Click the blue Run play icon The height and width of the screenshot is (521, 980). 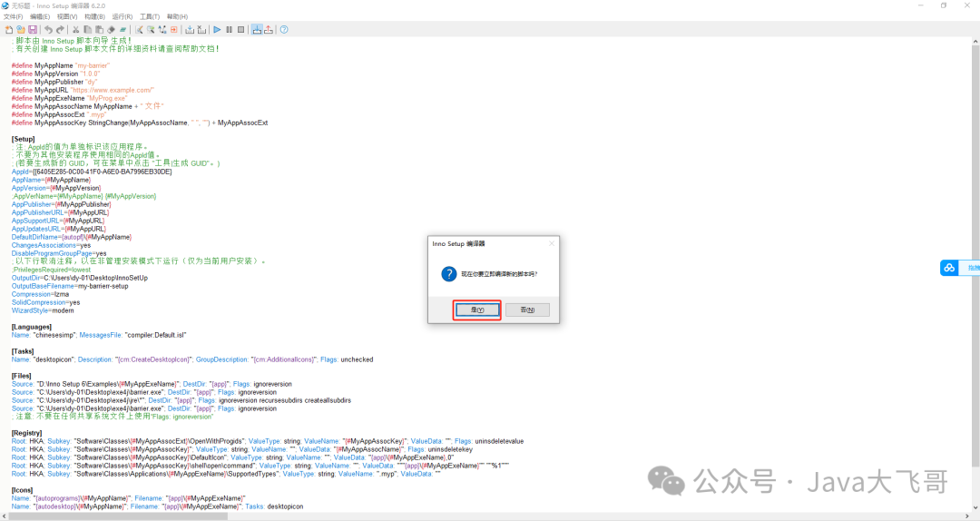click(x=217, y=29)
